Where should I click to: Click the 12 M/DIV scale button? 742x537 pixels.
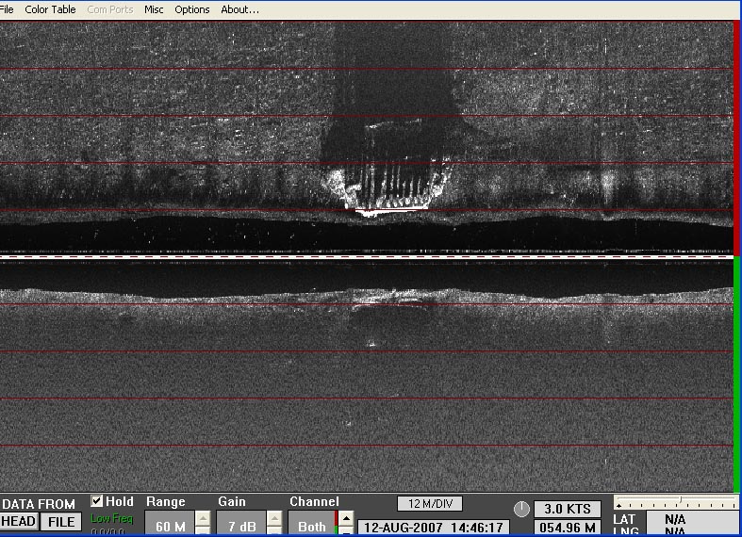(429, 504)
